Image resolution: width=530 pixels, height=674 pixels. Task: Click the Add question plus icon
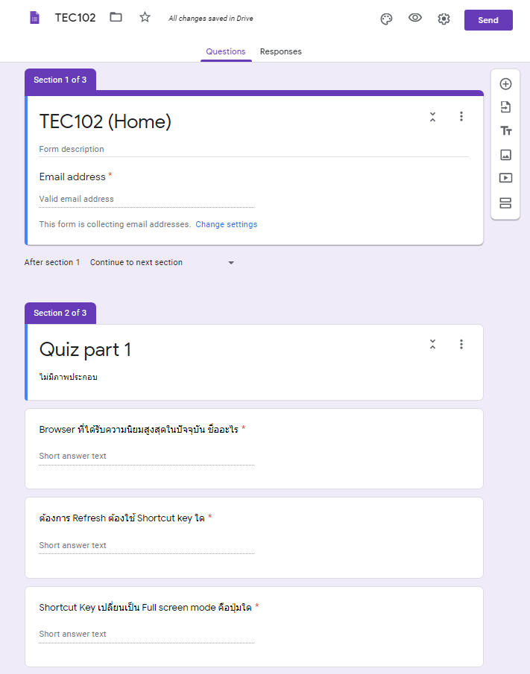(505, 84)
